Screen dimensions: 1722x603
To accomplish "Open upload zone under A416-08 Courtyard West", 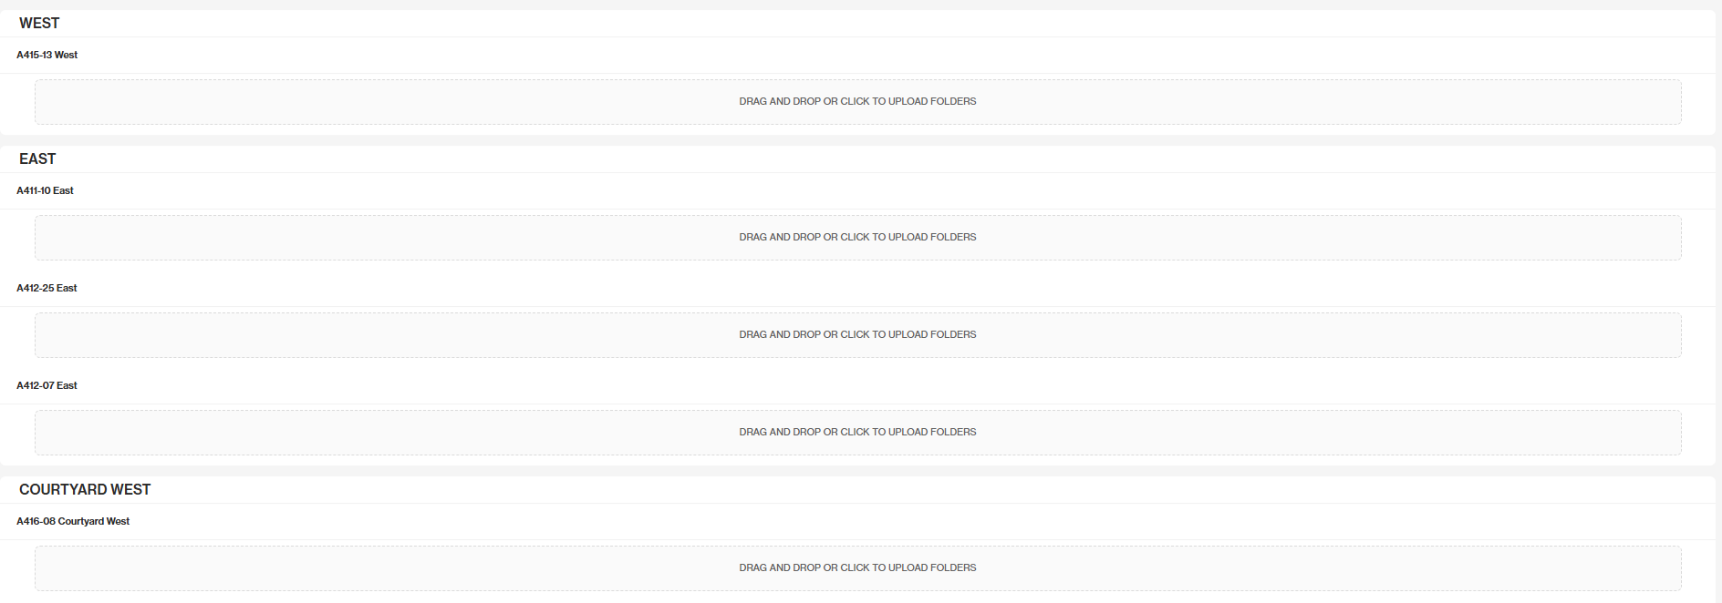I will pos(857,568).
